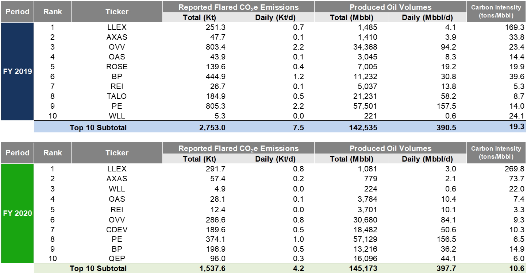Screen dimensions: 527x275
Task: Select Rank header in FY 2020 table
Action: (53, 153)
